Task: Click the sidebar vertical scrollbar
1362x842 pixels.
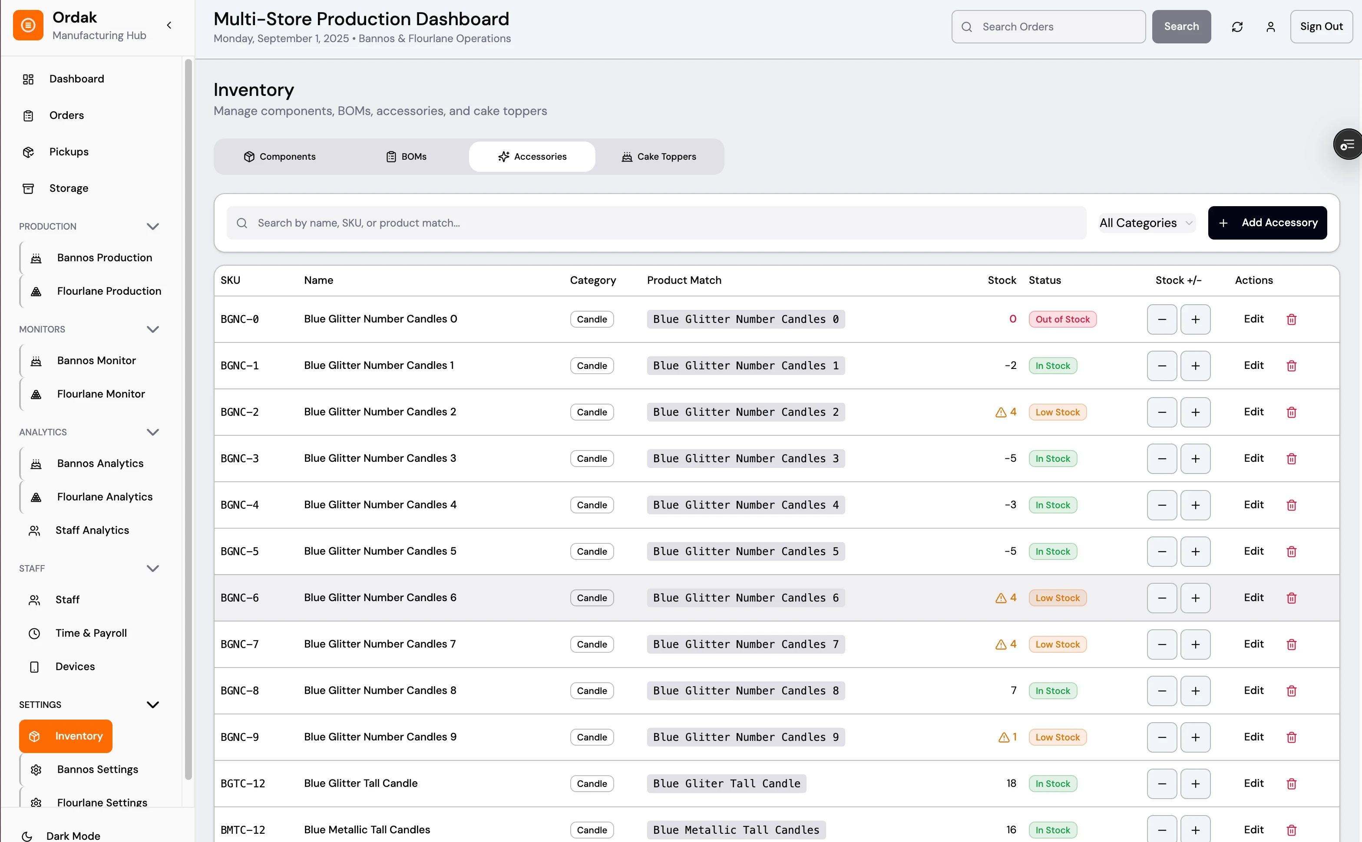Action: (x=188, y=419)
